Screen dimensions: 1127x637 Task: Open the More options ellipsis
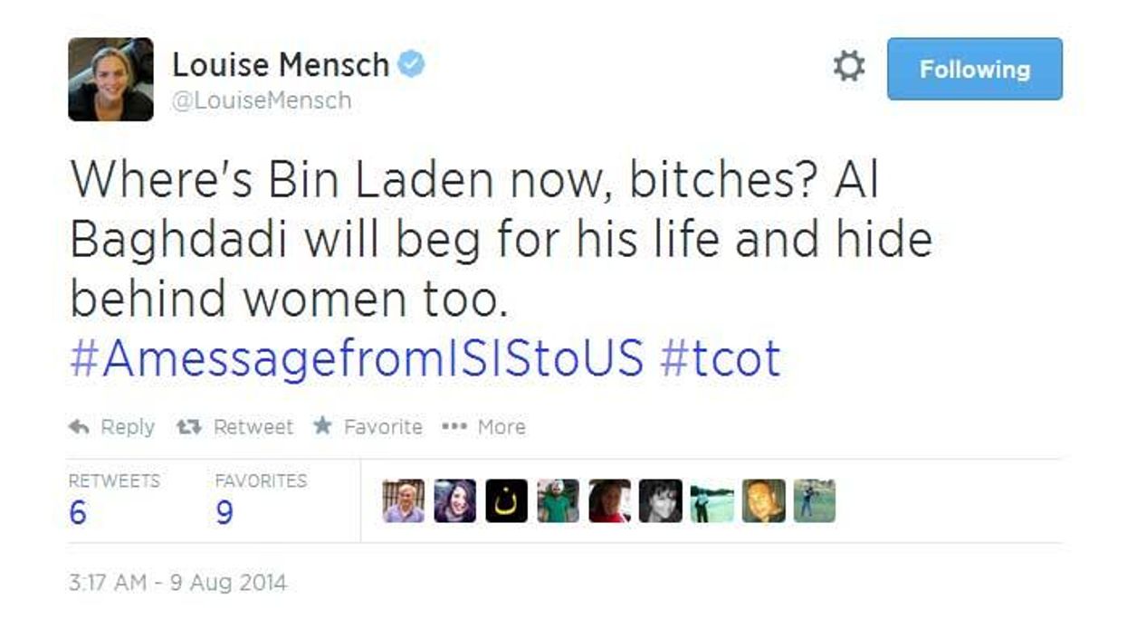click(x=454, y=427)
